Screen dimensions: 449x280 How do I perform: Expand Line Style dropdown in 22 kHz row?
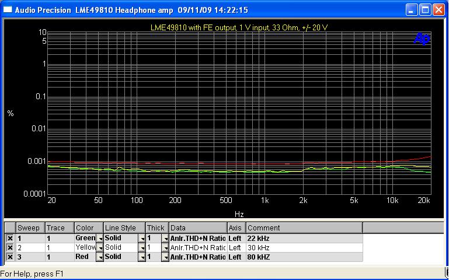[x=142, y=239]
